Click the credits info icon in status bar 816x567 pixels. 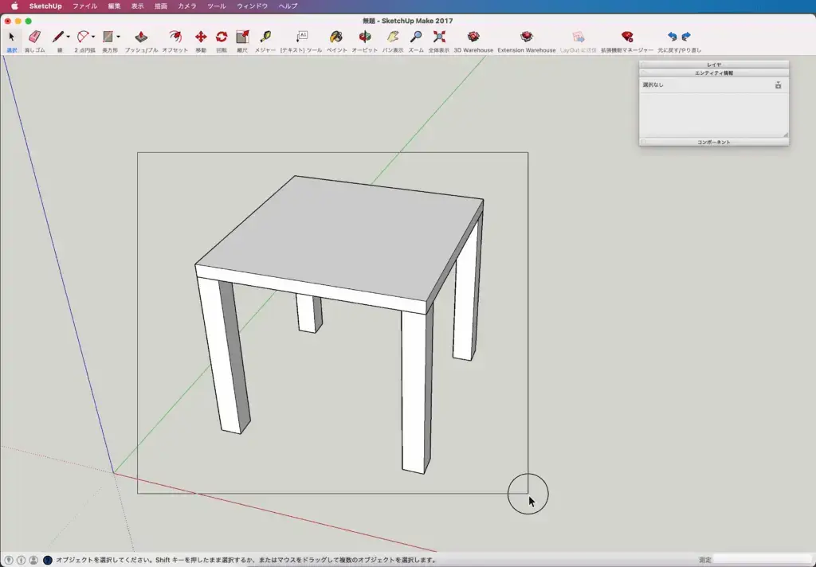click(22, 561)
